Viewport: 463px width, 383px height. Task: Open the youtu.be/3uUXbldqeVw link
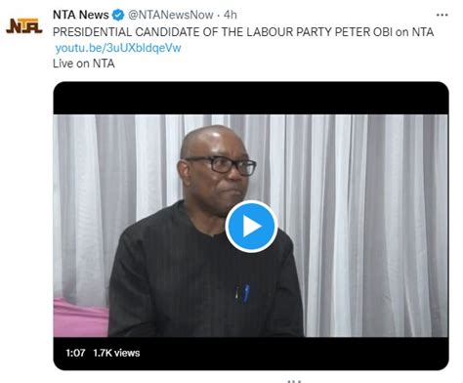click(118, 48)
